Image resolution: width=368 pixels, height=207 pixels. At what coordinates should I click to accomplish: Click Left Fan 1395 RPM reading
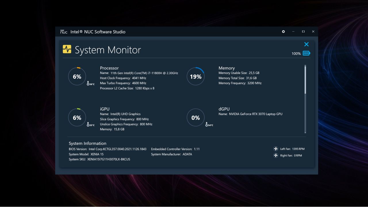click(292, 149)
